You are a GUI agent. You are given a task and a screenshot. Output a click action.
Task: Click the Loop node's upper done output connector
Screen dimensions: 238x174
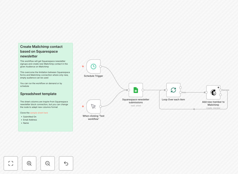(x=181, y=88)
